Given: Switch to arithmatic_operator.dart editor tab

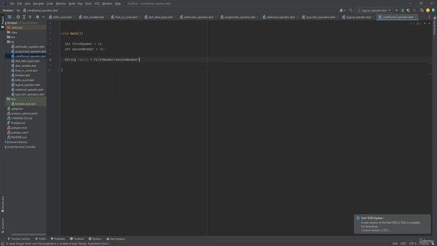Looking at the screenshot, I should [x=198, y=17].
